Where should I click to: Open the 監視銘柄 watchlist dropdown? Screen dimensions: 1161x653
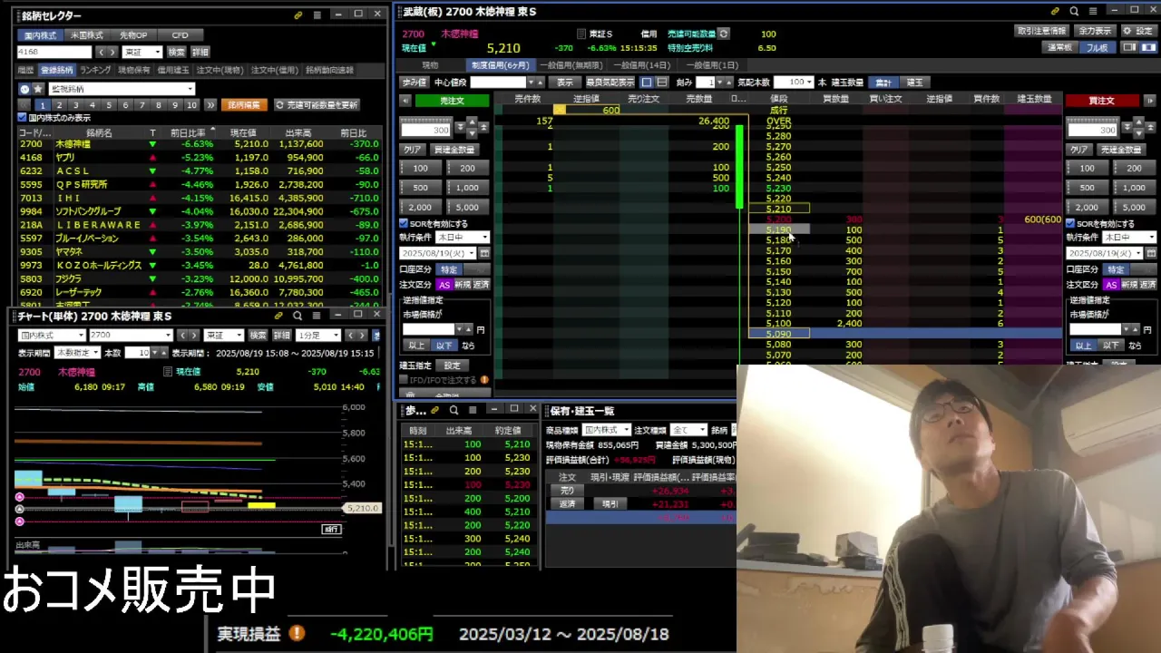(121, 89)
